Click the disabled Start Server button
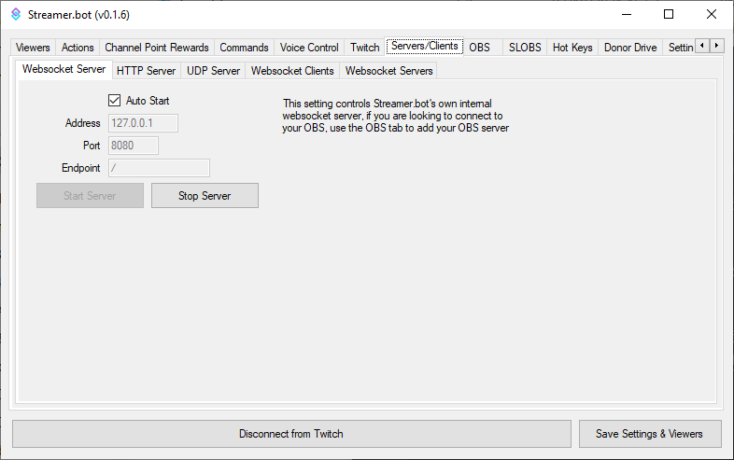This screenshot has width=734, height=460. click(x=90, y=196)
